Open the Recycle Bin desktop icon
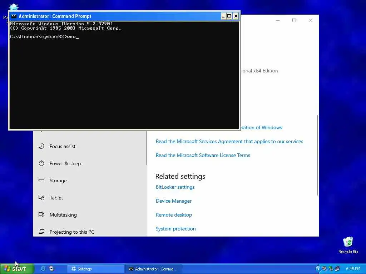The image size is (366, 274). [348, 245]
